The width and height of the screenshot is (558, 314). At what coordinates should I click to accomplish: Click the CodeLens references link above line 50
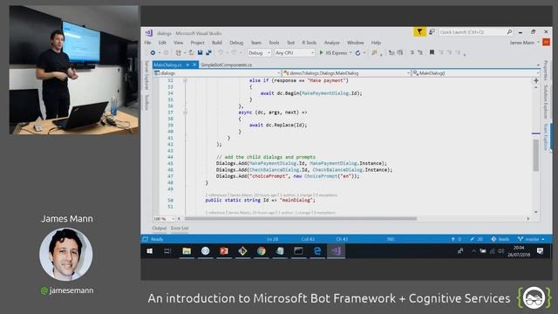pyautogui.click(x=215, y=195)
